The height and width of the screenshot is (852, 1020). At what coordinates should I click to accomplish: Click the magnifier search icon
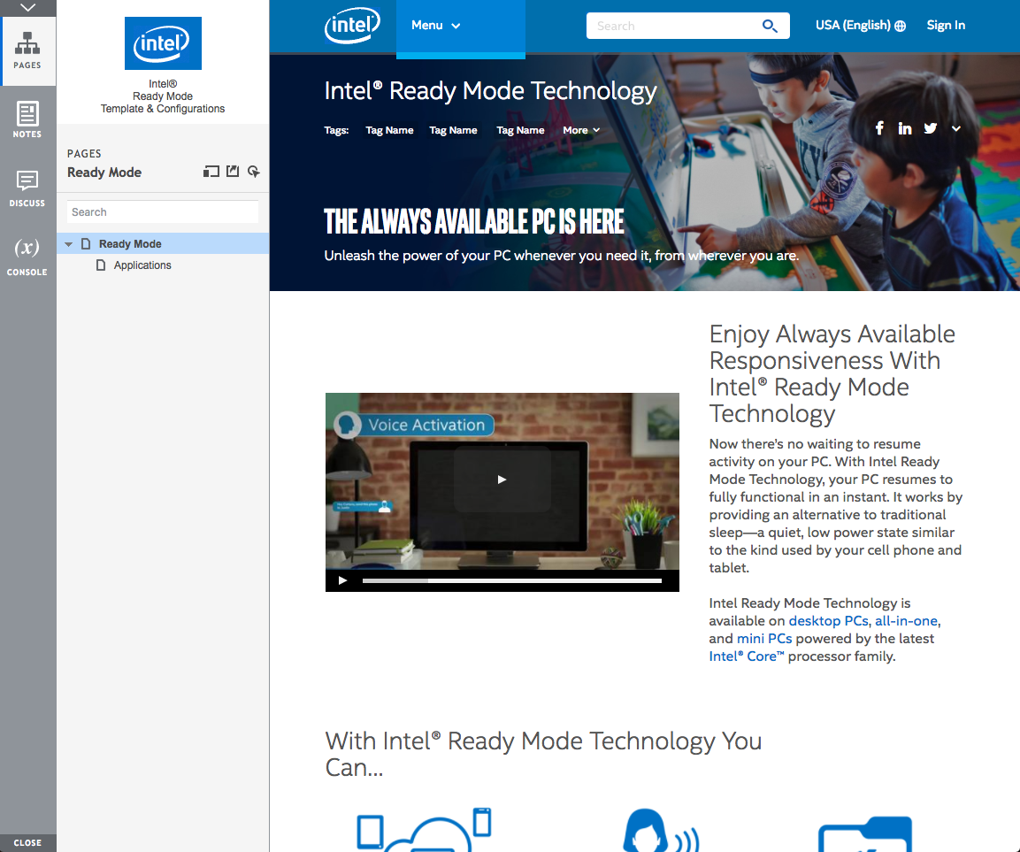(770, 26)
